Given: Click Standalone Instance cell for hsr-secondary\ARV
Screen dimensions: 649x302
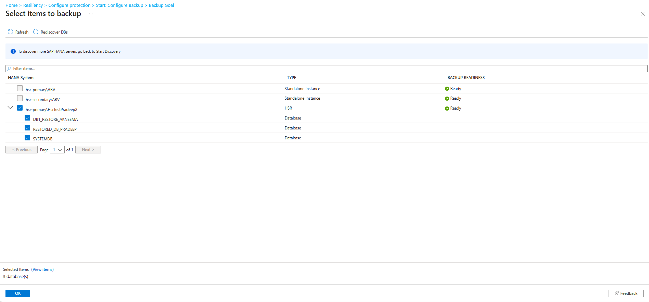Looking at the screenshot, I should [302, 98].
